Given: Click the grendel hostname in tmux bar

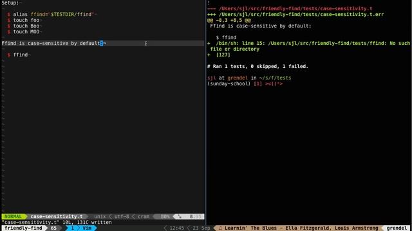Looking at the screenshot, I should click(397, 228).
